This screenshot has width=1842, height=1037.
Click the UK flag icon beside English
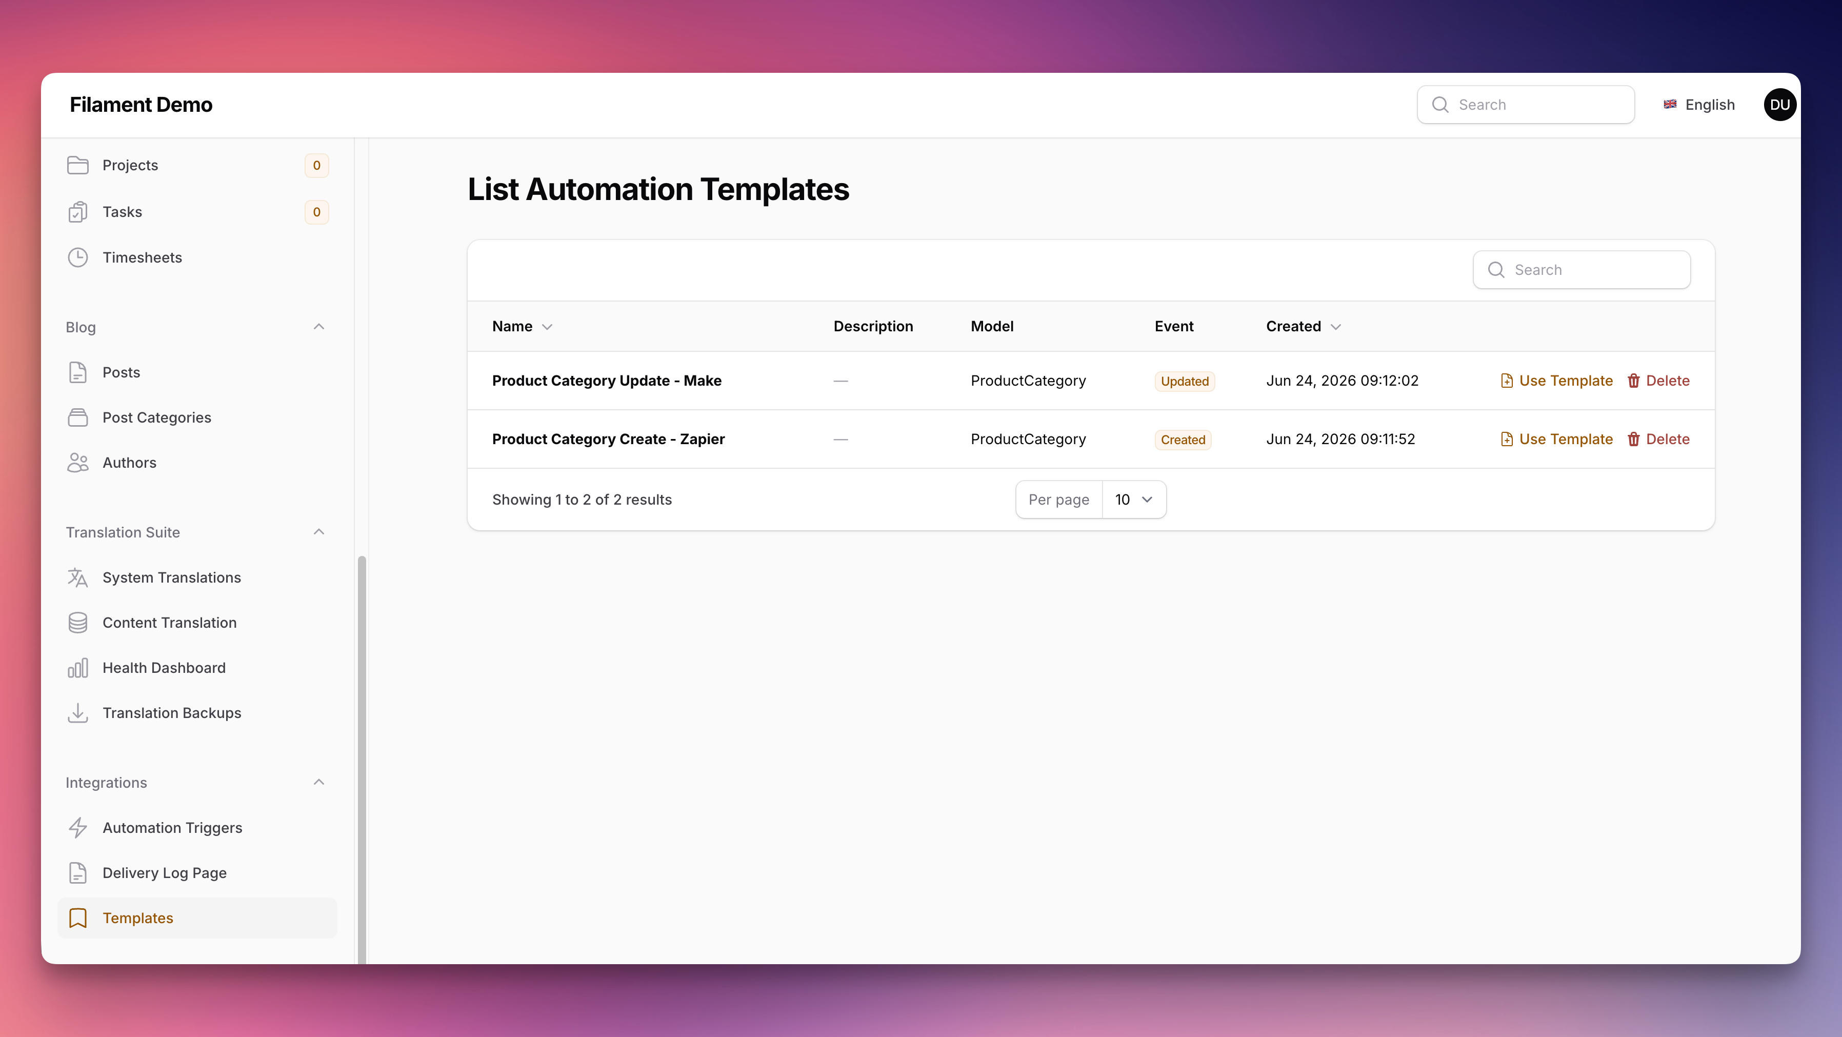pyautogui.click(x=1670, y=105)
